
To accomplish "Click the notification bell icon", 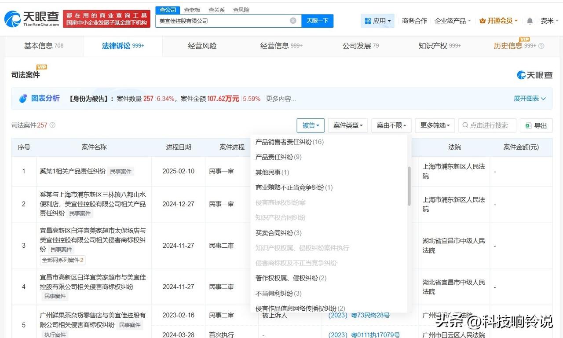I will pyautogui.click(x=530, y=21).
